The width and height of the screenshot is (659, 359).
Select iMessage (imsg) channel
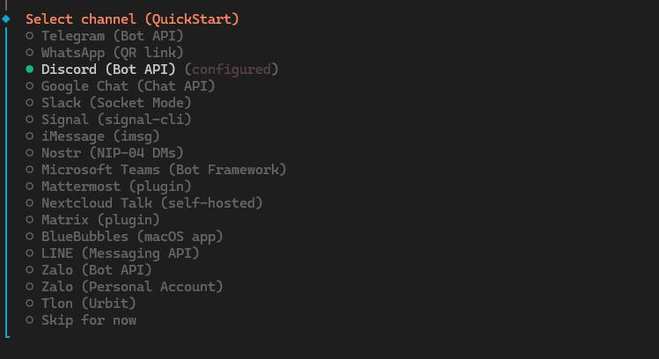100,136
